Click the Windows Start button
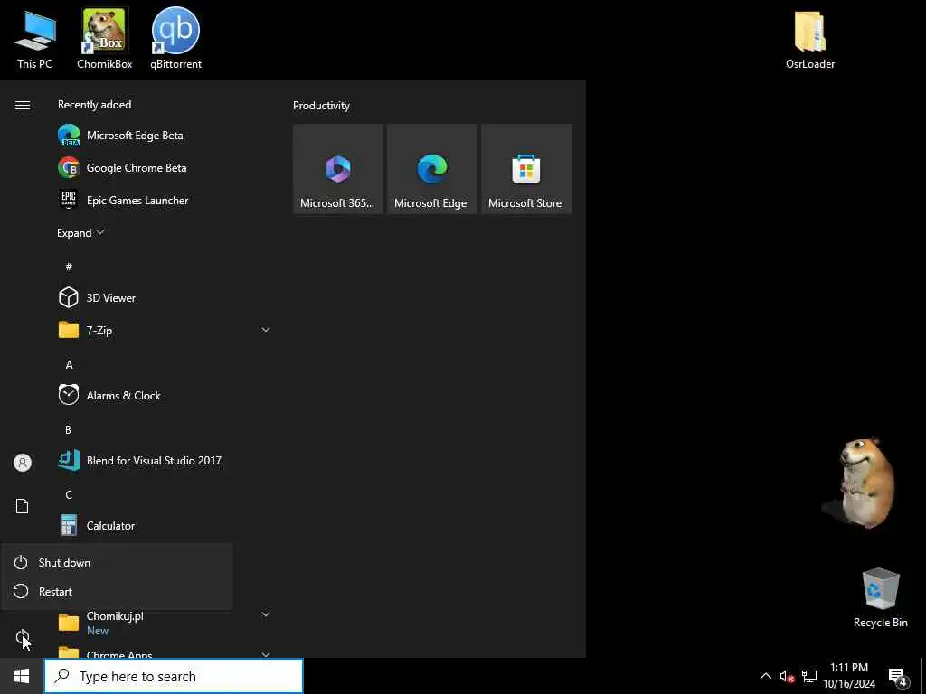Viewport: 926px width, 694px height. click(22, 676)
